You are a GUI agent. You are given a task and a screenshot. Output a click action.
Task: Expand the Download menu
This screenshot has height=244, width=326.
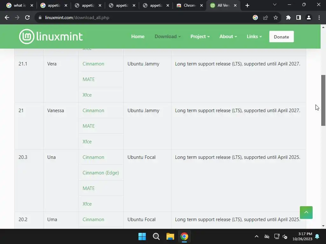[x=167, y=37]
